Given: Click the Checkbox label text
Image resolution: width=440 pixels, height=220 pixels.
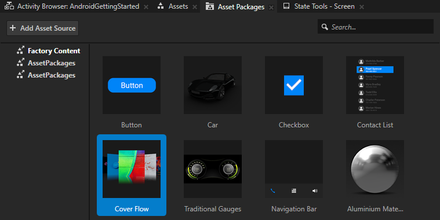Looking at the screenshot, I should click(294, 125).
